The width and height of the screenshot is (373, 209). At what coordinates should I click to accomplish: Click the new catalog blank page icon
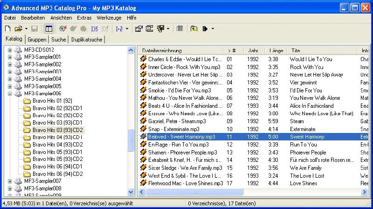point(7,29)
